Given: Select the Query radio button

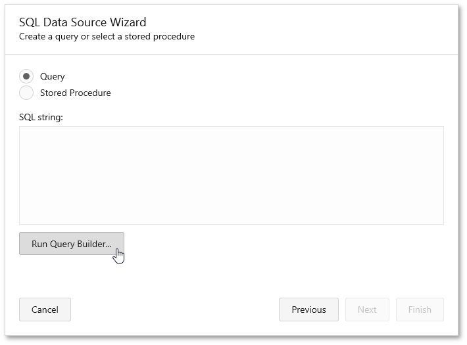Looking at the screenshot, I should [26, 76].
